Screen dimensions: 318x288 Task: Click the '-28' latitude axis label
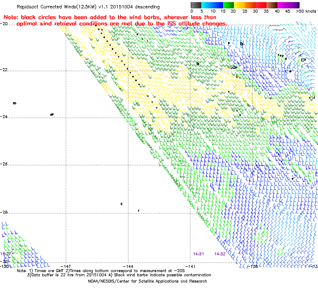click(4, 212)
